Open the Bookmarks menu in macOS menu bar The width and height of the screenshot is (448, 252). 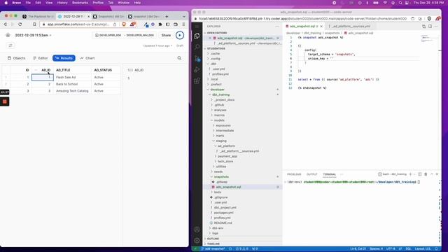pos(80,3)
